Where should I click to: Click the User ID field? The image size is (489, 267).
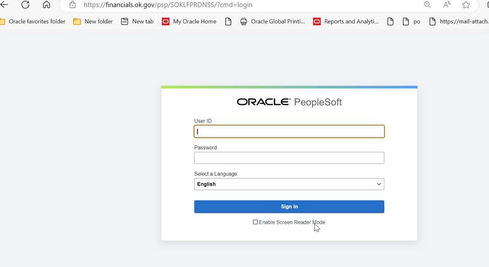289,131
